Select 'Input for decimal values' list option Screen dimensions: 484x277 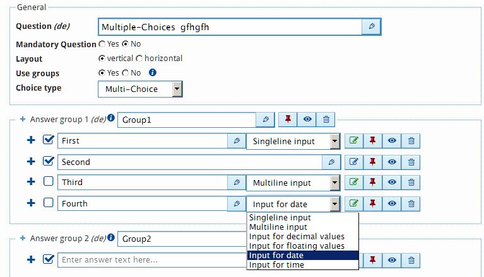coord(297,236)
